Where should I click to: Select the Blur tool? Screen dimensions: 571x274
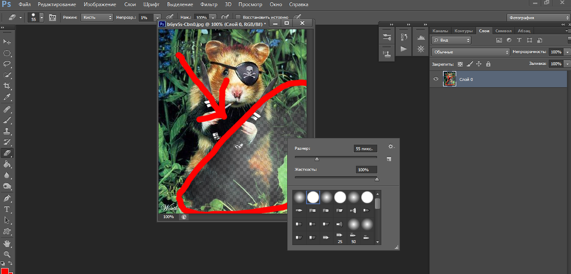pyautogui.click(x=7, y=175)
